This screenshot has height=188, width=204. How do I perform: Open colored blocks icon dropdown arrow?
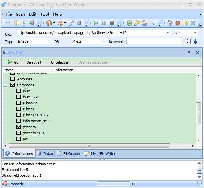pos(54,23)
